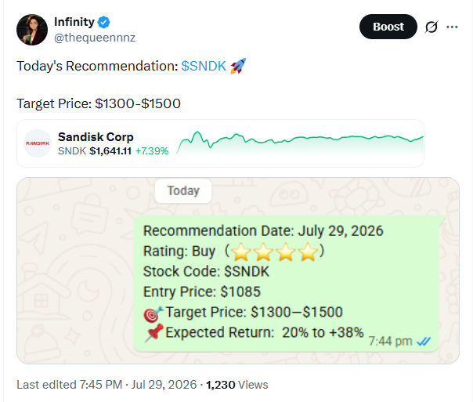Click the Grok slashed-circle icon
This screenshot has height=402, width=473.
431,27
